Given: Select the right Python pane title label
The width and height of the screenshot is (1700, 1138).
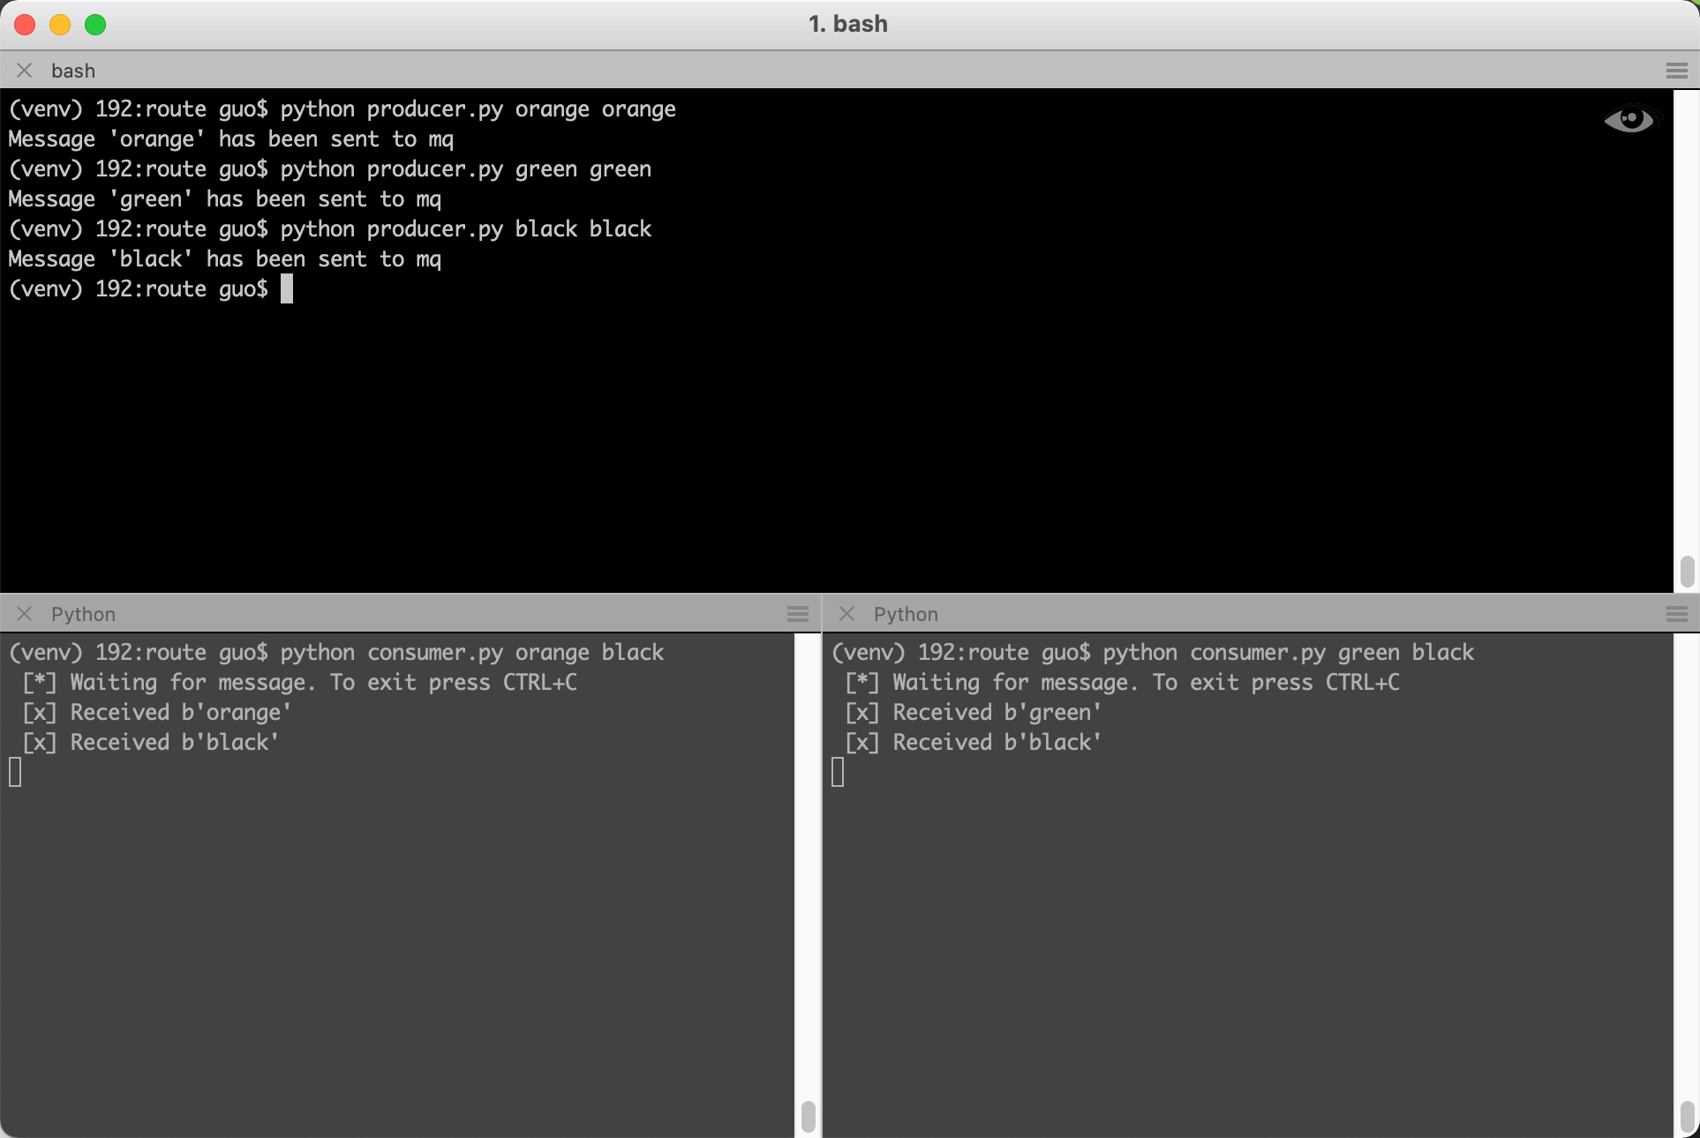Looking at the screenshot, I should [906, 614].
